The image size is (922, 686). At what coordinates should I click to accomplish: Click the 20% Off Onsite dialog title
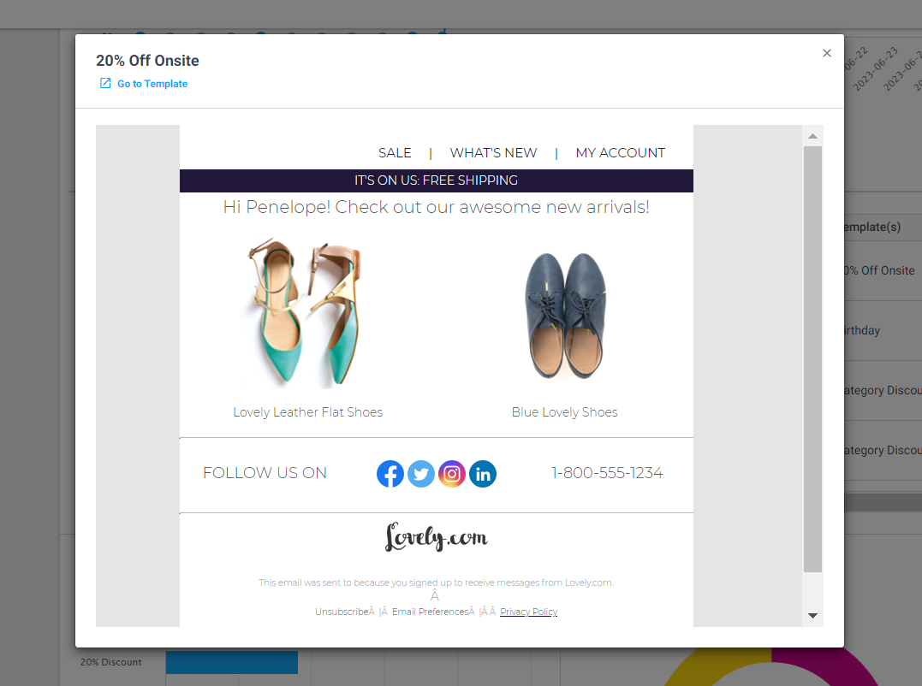(147, 61)
